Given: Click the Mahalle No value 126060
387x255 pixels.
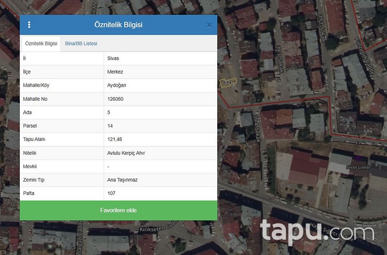Looking at the screenshot, I should 116,99.
